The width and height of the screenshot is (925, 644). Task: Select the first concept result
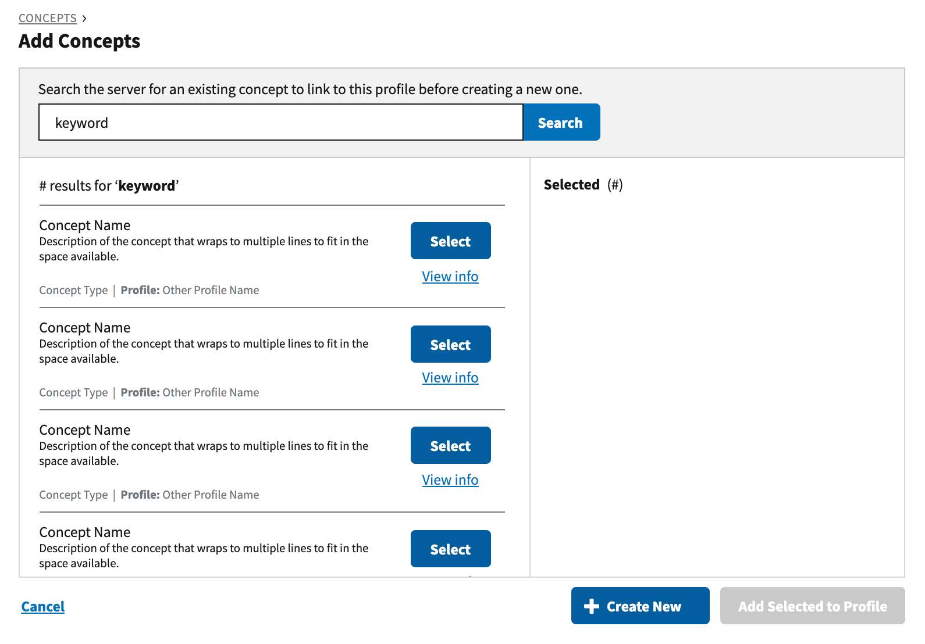[x=450, y=241]
